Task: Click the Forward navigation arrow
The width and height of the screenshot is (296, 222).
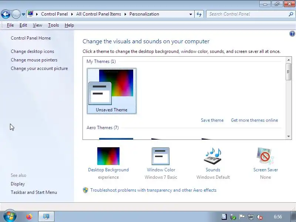Action: [16, 14]
